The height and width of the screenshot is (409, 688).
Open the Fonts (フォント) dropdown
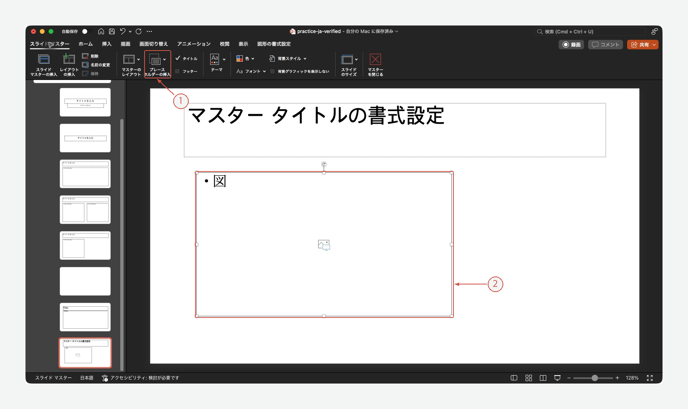pos(251,71)
